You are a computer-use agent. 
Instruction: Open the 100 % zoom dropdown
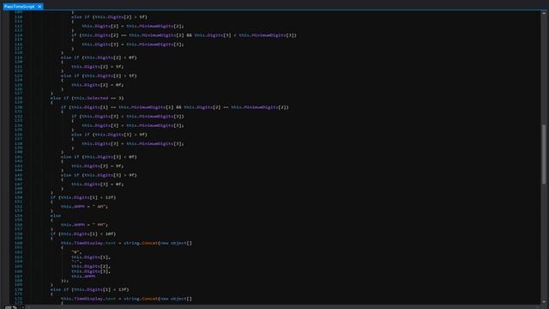coord(23,307)
